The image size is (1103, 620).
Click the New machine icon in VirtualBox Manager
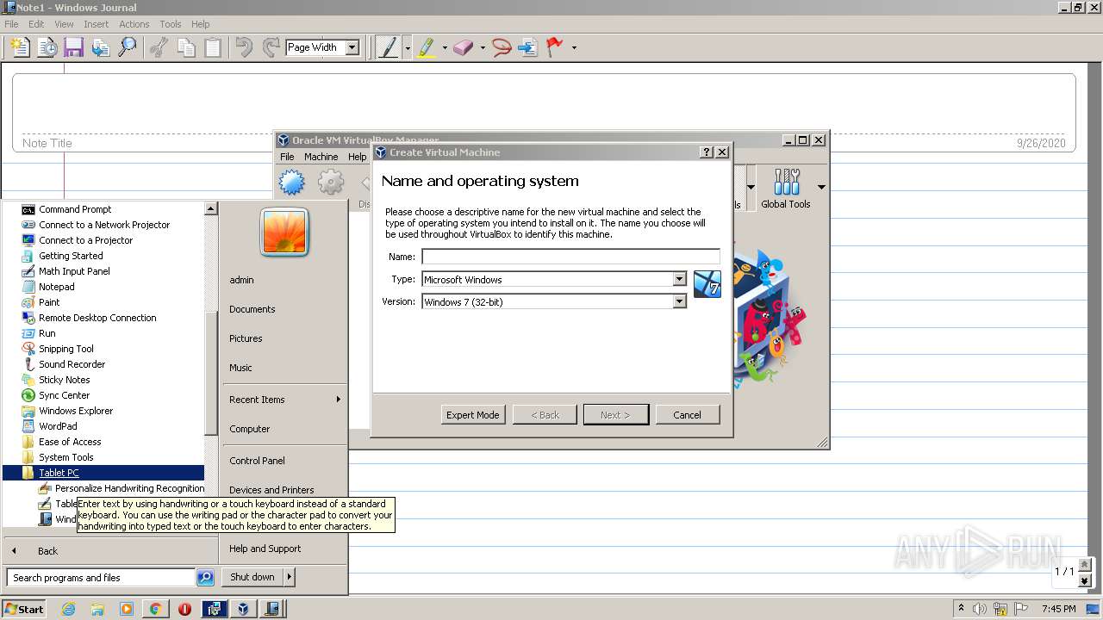291,182
